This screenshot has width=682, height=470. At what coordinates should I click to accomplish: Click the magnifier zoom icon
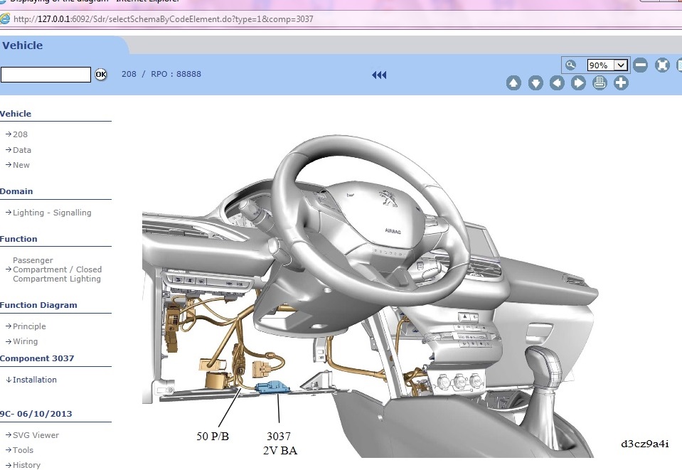[570, 65]
